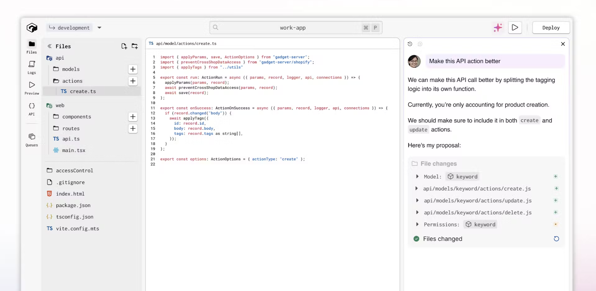This screenshot has width=596, height=291.
Task: Click plus icon on update.js row
Action: tap(556, 200)
